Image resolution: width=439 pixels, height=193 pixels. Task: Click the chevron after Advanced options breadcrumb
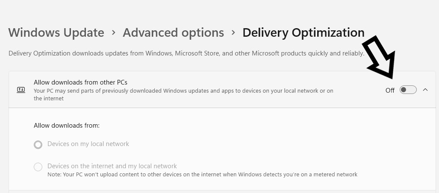[x=233, y=32]
